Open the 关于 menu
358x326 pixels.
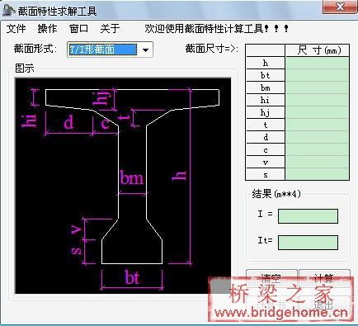(x=110, y=28)
